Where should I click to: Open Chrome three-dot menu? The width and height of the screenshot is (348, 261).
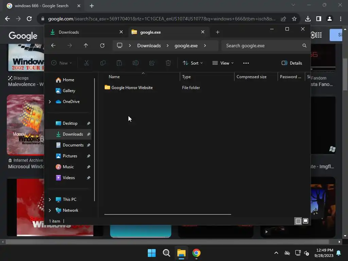click(x=341, y=19)
